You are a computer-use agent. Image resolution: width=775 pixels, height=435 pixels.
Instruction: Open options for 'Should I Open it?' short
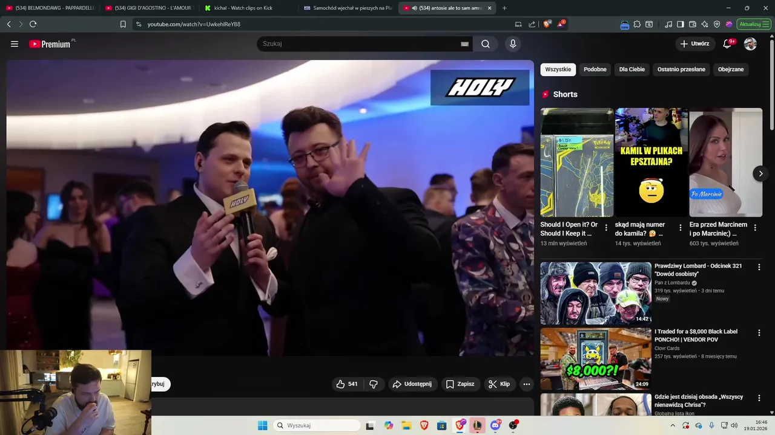pos(606,228)
